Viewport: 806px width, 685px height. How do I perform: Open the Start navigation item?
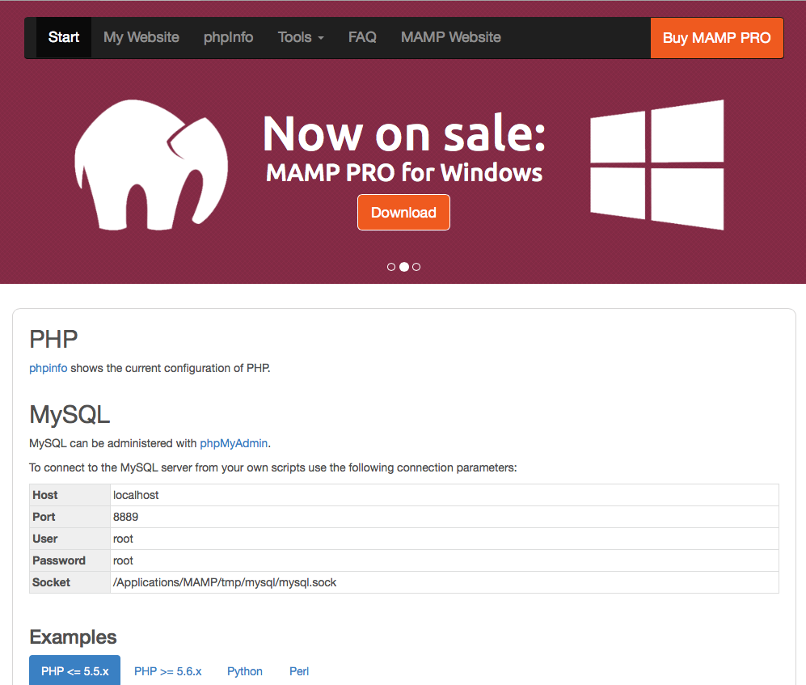pyautogui.click(x=64, y=37)
